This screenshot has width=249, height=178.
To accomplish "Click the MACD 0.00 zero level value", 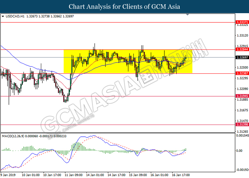I will tap(240, 151).
